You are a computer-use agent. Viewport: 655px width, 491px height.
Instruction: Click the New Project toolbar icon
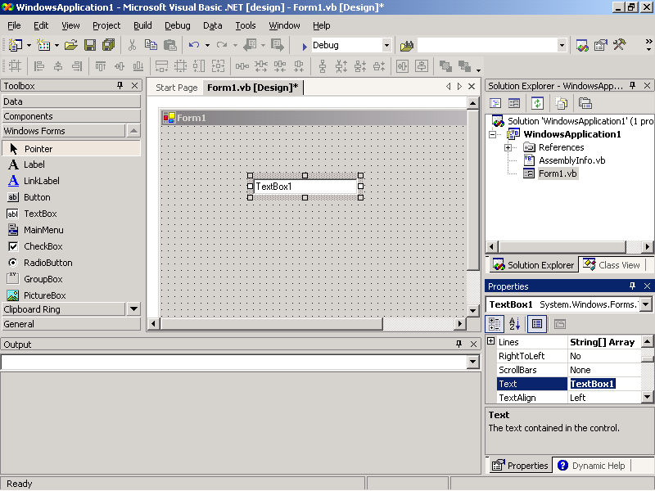(16, 45)
